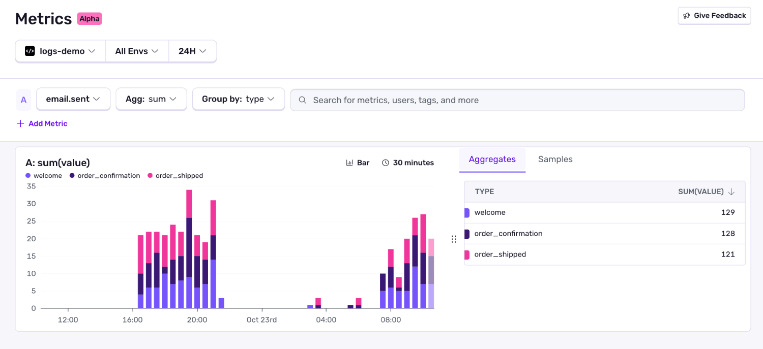
Task: Click the sort arrow next to SUM(VALUE)
Action: (x=731, y=192)
